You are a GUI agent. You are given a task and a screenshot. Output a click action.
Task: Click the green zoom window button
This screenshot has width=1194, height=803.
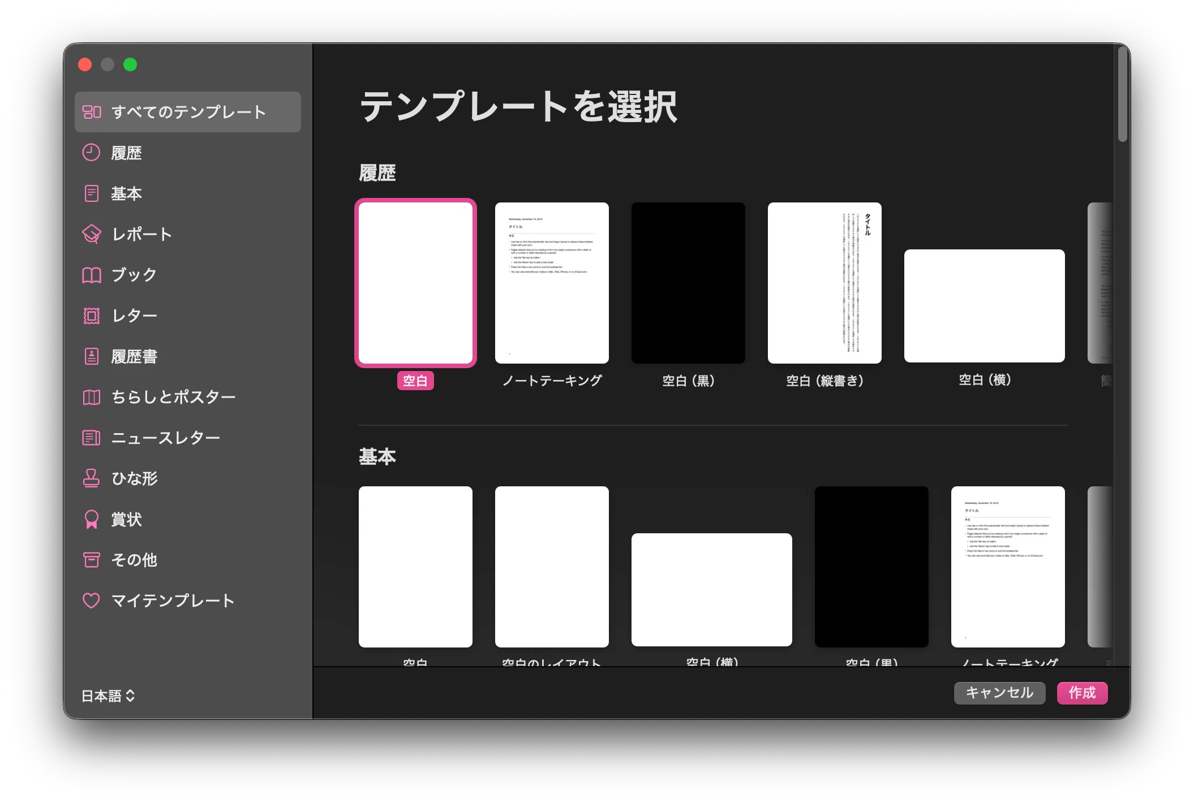(130, 64)
